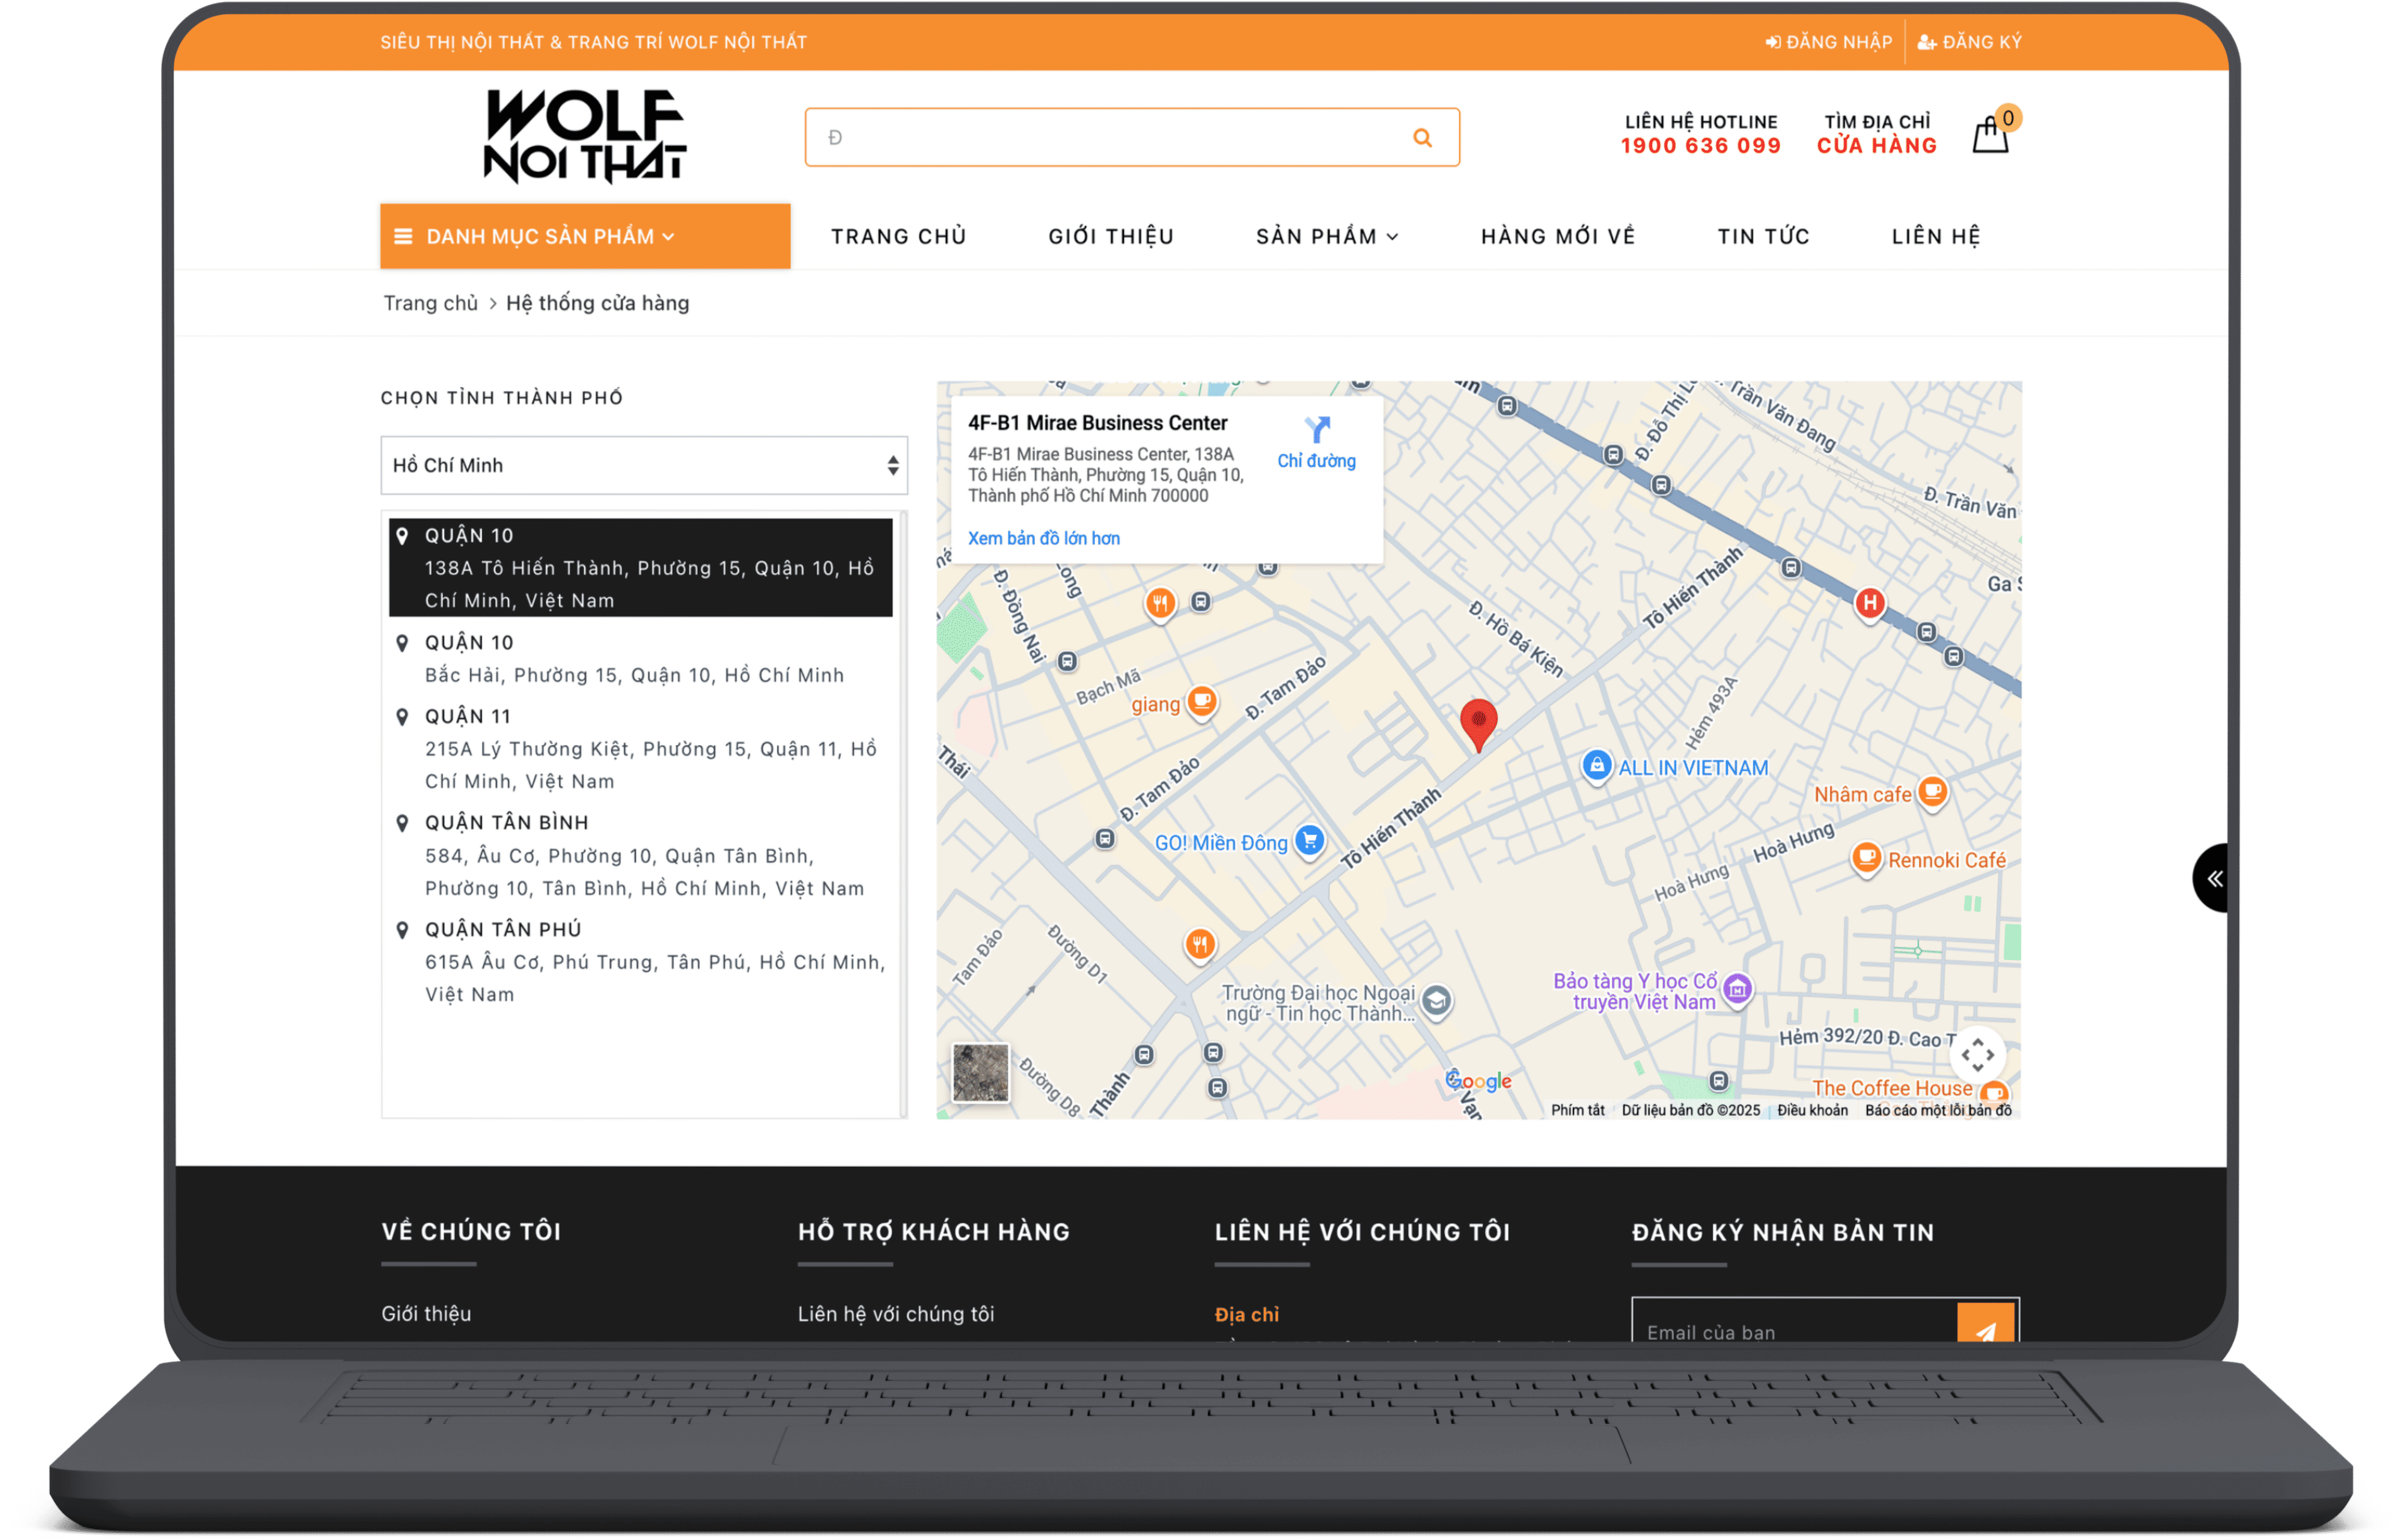Expand the Sản phẩm menu dropdown
The height and width of the screenshot is (1540, 2404).
click(1326, 237)
